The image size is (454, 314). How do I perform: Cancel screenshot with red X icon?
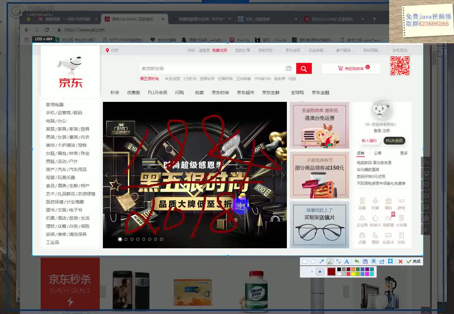tap(401, 262)
